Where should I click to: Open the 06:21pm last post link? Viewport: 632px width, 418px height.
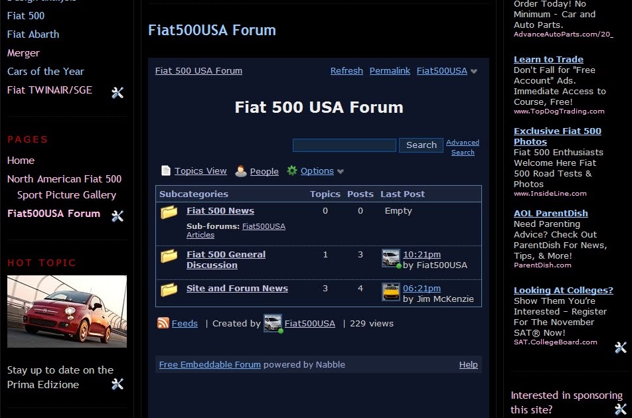coord(422,289)
